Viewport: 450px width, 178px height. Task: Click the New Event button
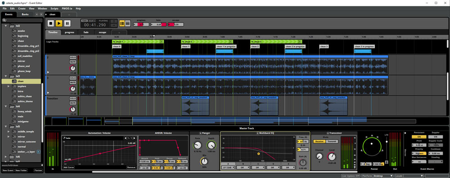pyautogui.click(x=8, y=170)
